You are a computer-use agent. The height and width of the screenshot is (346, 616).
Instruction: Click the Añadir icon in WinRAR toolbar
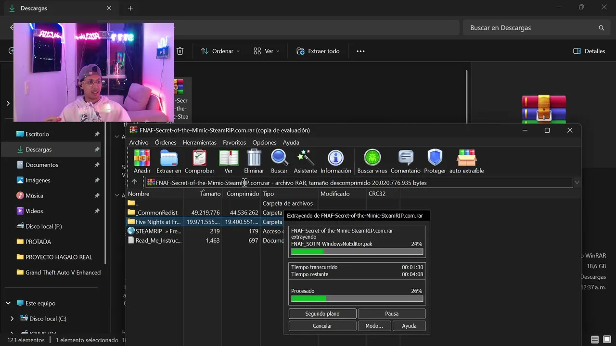[x=142, y=158]
